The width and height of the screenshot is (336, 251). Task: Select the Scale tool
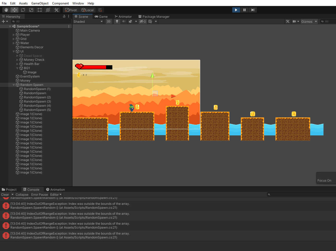[x=31, y=10]
